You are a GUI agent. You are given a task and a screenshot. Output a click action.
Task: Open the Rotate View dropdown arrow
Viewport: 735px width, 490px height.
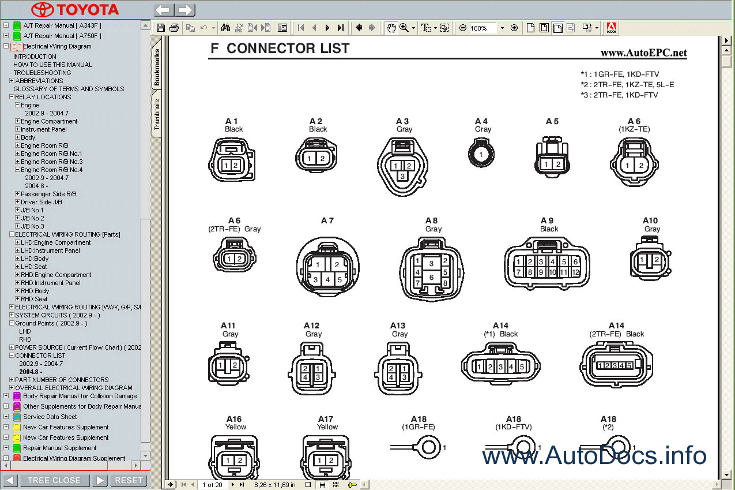click(597, 28)
